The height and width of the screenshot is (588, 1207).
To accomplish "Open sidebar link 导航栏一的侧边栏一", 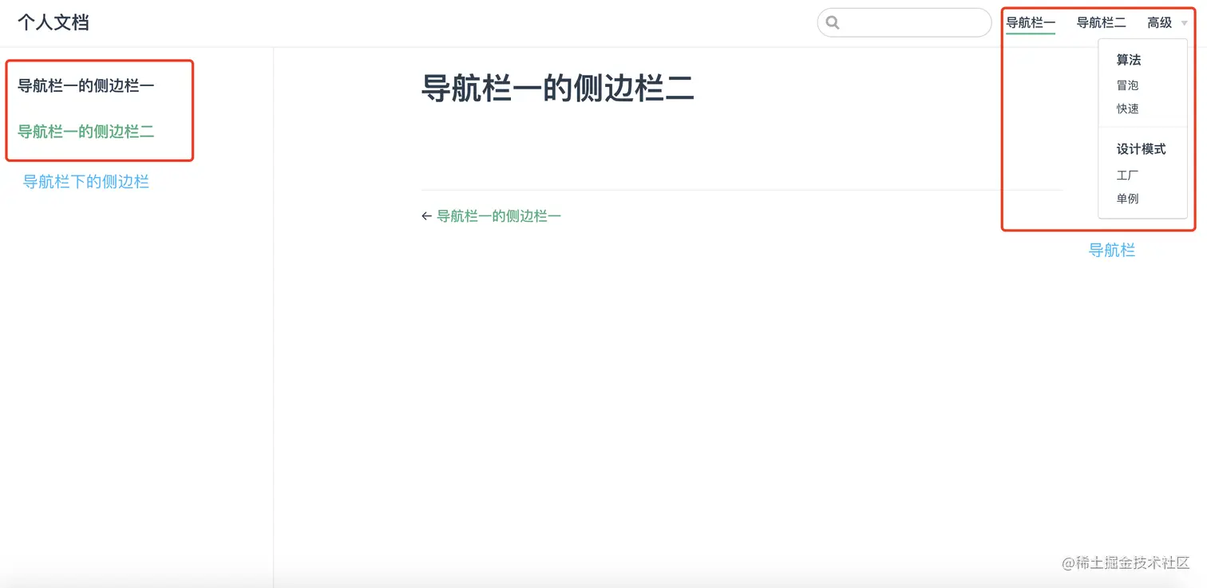I will click(86, 85).
